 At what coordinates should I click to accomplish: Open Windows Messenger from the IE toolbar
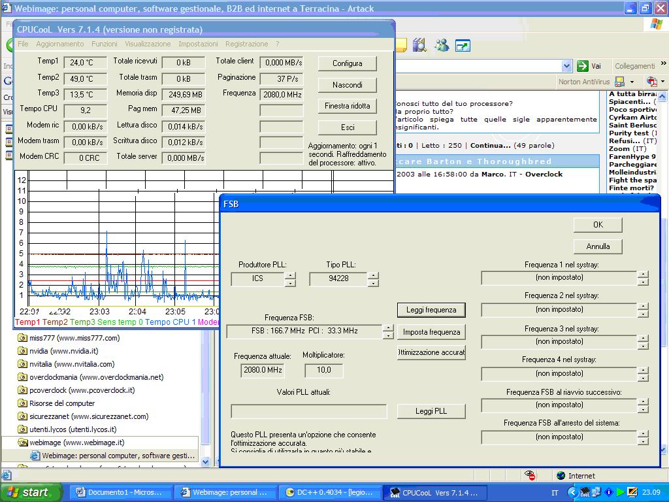point(441,45)
